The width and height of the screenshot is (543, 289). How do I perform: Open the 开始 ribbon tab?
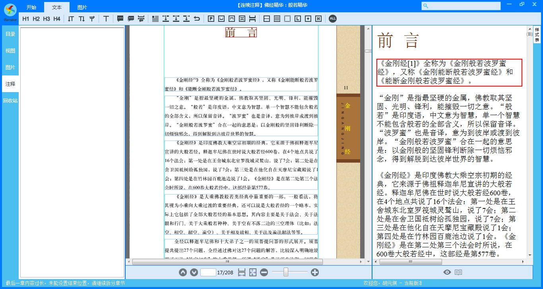(x=31, y=8)
